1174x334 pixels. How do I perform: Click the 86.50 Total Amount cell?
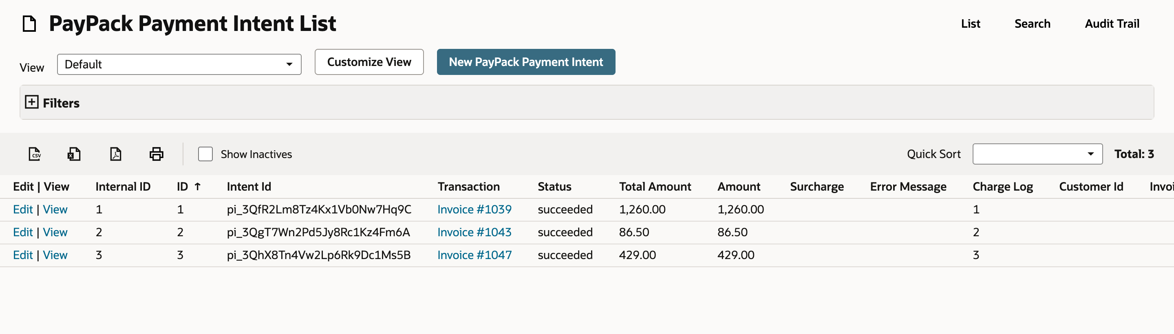pyautogui.click(x=634, y=233)
